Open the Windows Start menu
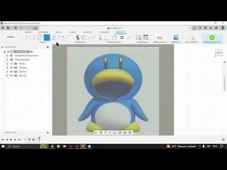The width and height of the screenshot is (227, 170). click(x=3, y=146)
